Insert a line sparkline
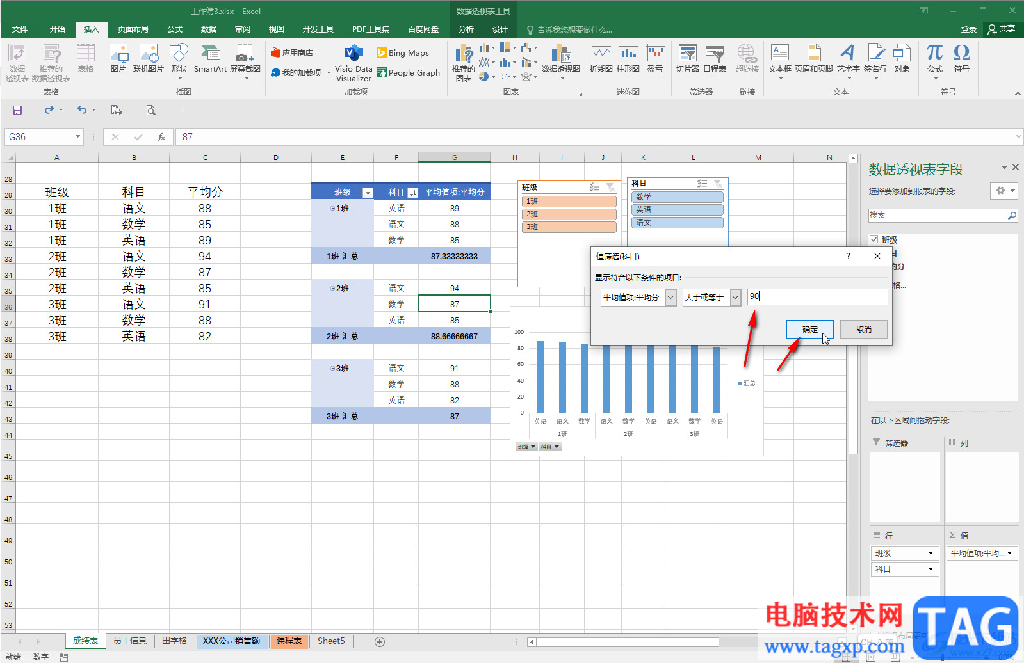This screenshot has height=663, width=1024. click(601, 58)
